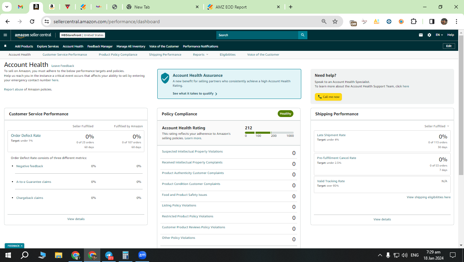Reload the page

click(32, 21)
